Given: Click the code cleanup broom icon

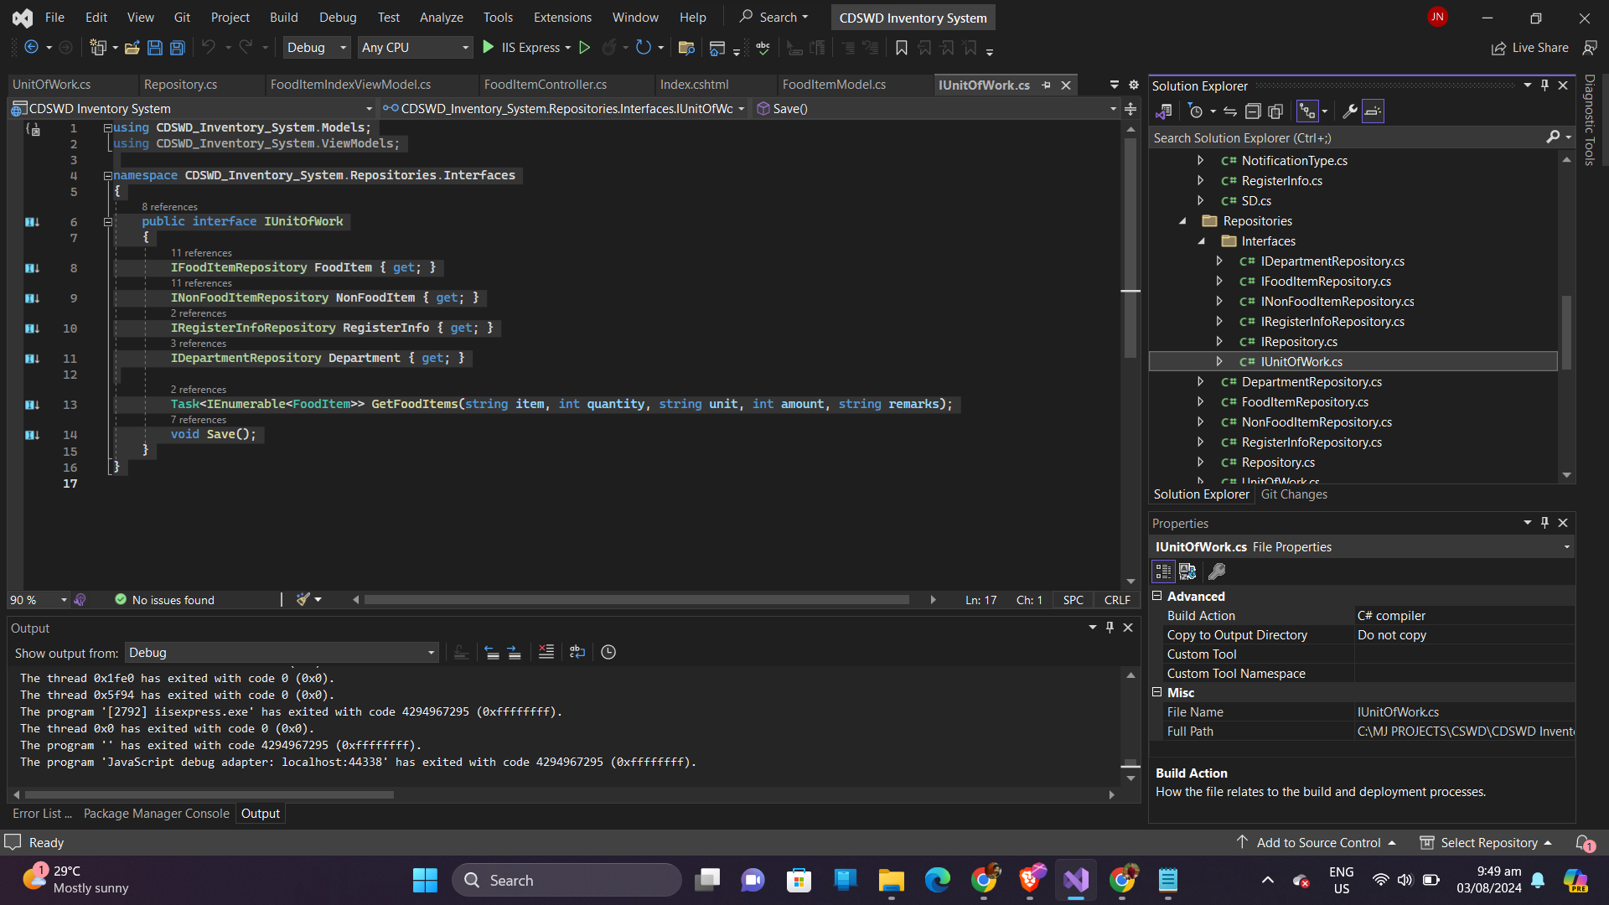Looking at the screenshot, I should 303,599.
